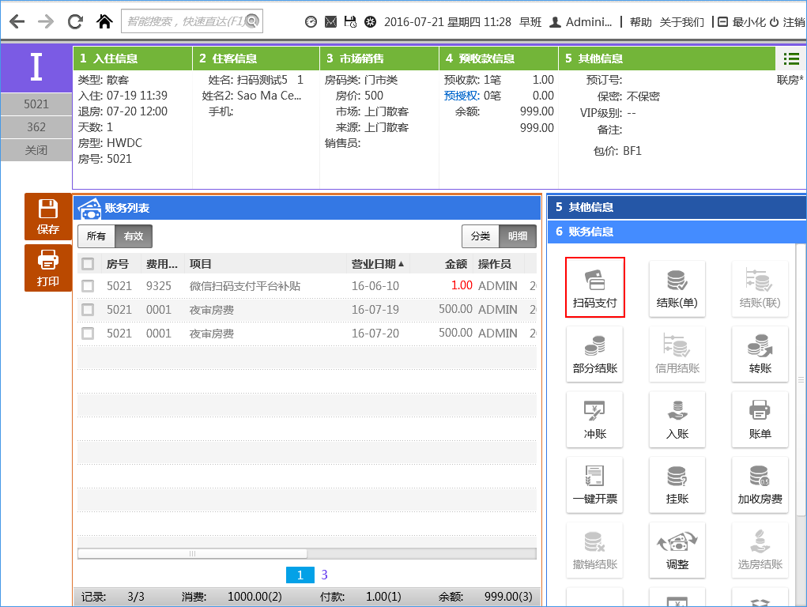Select the 5021 side tab
Viewport: 807px width, 607px height.
(x=36, y=104)
